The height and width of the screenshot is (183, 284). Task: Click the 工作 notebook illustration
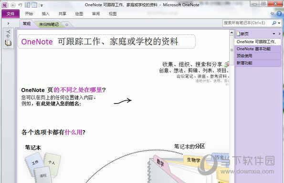pyautogui.click(x=35, y=163)
